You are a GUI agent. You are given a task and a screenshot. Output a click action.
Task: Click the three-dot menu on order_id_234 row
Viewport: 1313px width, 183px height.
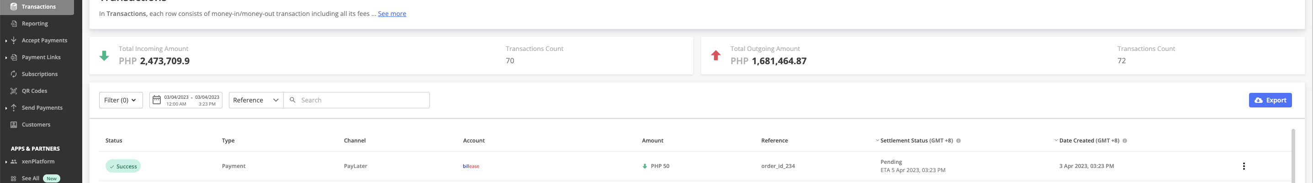pyautogui.click(x=1243, y=166)
